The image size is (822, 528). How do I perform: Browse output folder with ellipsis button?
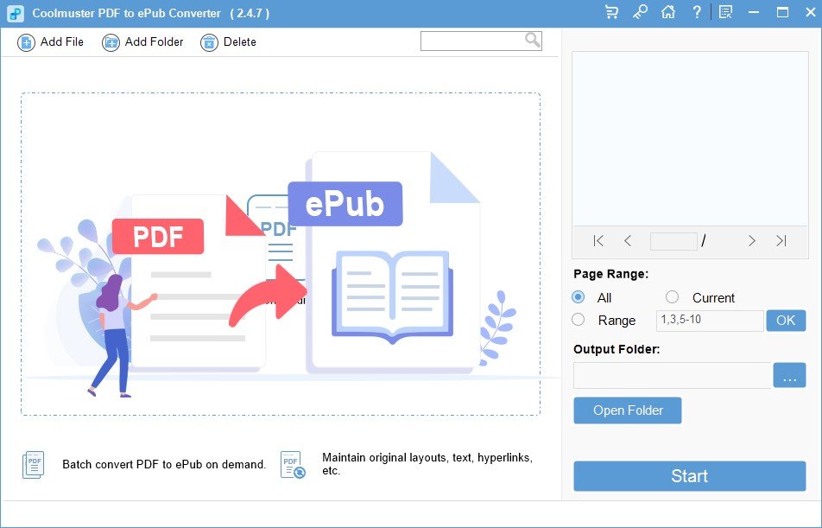pos(789,376)
